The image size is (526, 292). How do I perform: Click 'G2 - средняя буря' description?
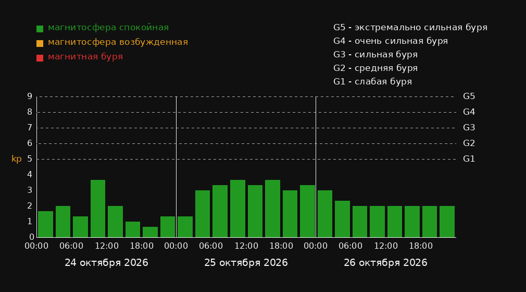point(375,68)
